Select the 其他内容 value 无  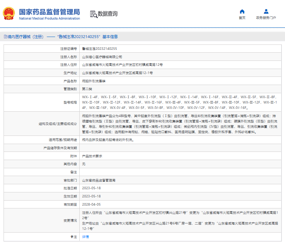point(84,164)
